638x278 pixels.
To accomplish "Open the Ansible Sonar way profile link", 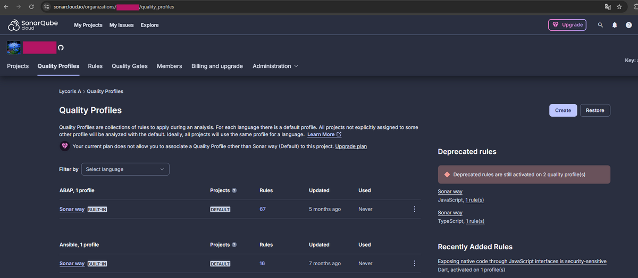I will click(x=72, y=263).
